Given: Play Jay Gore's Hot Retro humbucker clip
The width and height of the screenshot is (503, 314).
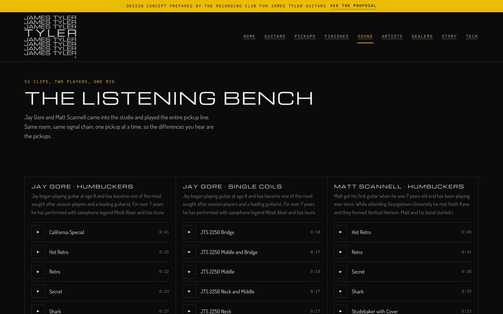Looking at the screenshot, I should 38,252.
